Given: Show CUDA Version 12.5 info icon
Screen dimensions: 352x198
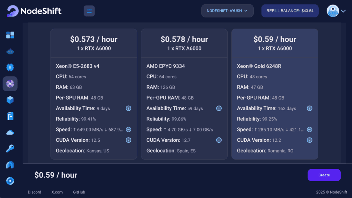Looking at the screenshot, I should pyautogui.click(x=129, y=140).
